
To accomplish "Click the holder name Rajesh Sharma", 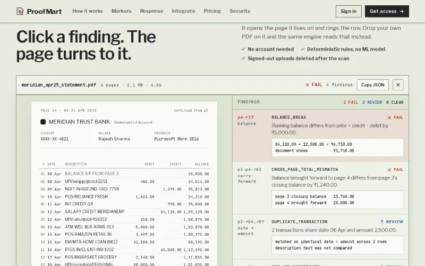I will pos(114,139).
